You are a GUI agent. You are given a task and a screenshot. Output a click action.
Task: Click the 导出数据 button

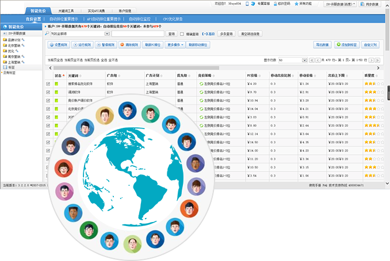[x=323, y=44]
